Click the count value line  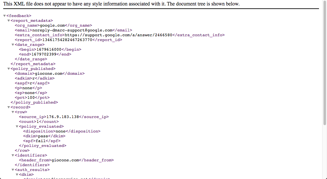tap(39, 122)
